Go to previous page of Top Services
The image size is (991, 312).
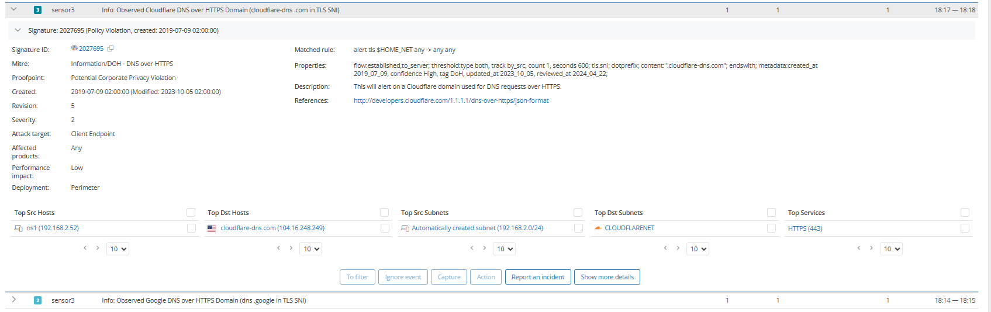point(858,248)
